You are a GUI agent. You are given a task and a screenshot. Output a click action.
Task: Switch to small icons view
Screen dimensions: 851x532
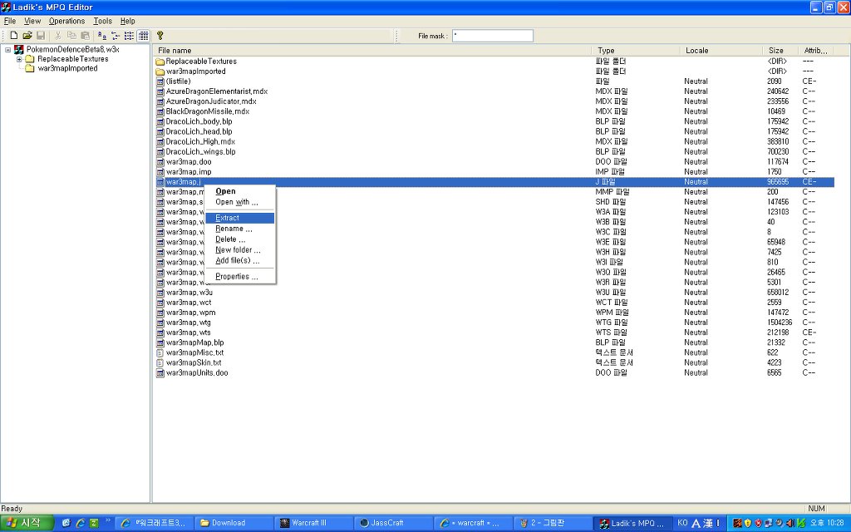point(116,36)
